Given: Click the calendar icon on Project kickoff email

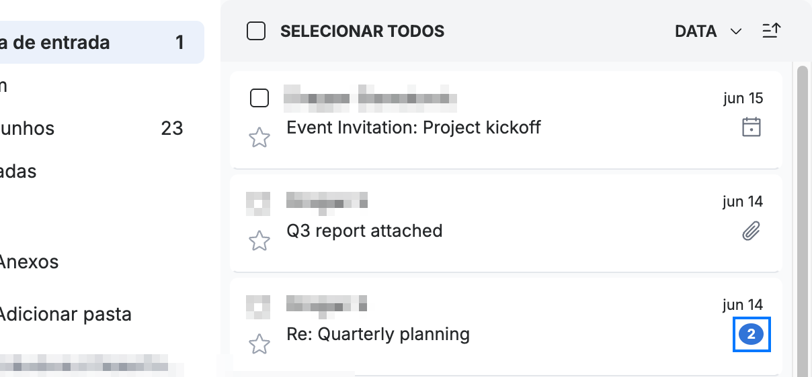Looking at the screenshot, I should tap(751, 127).
